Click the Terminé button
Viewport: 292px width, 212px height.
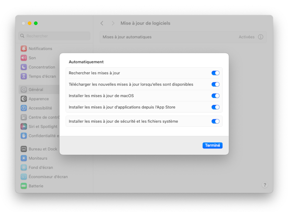point(212,145)
